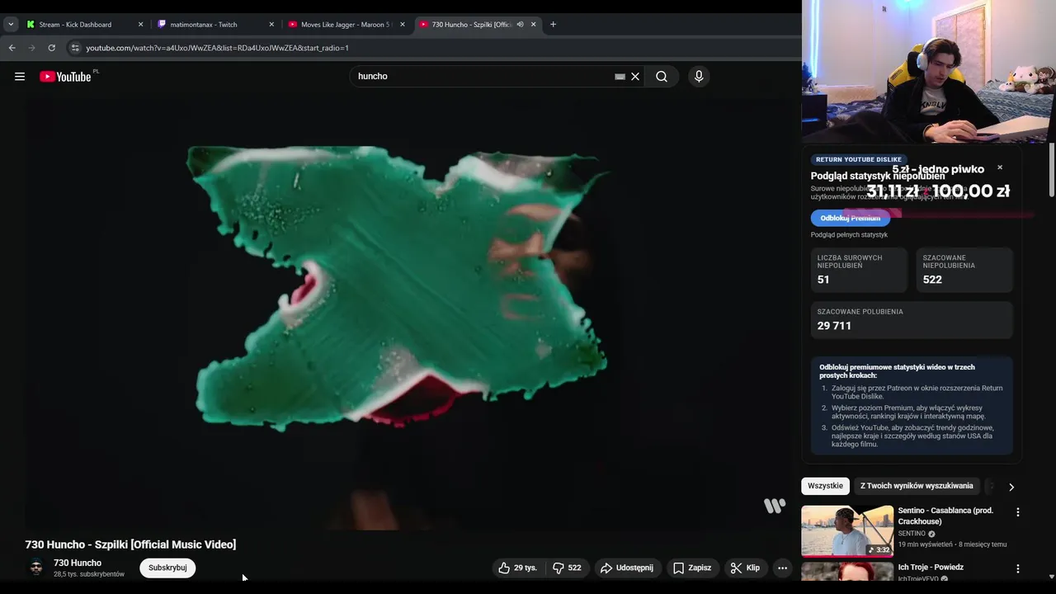The width and height of the screenshot is (1056, 594).
Task: Open options menu for Sentino - Casablanca
Action: [1017, 512]
